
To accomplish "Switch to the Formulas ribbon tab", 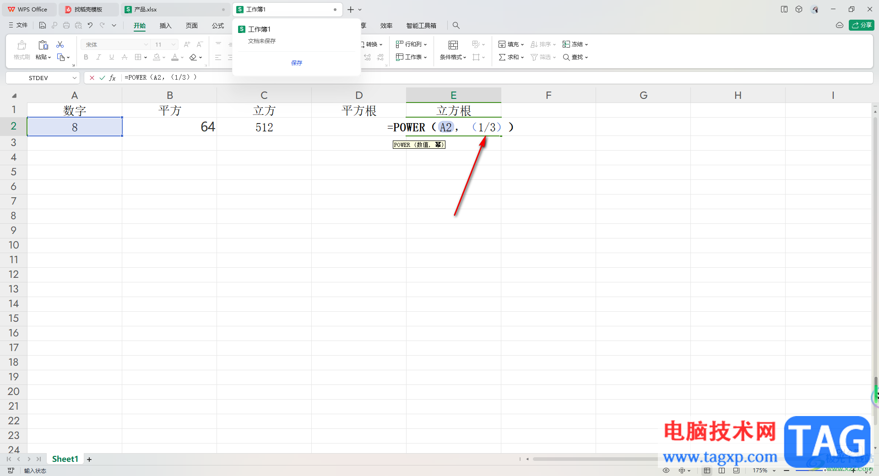I will (x=218, y=26).
